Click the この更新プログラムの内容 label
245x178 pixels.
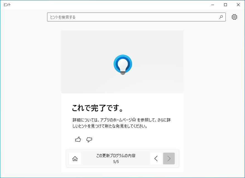(116, 155)
